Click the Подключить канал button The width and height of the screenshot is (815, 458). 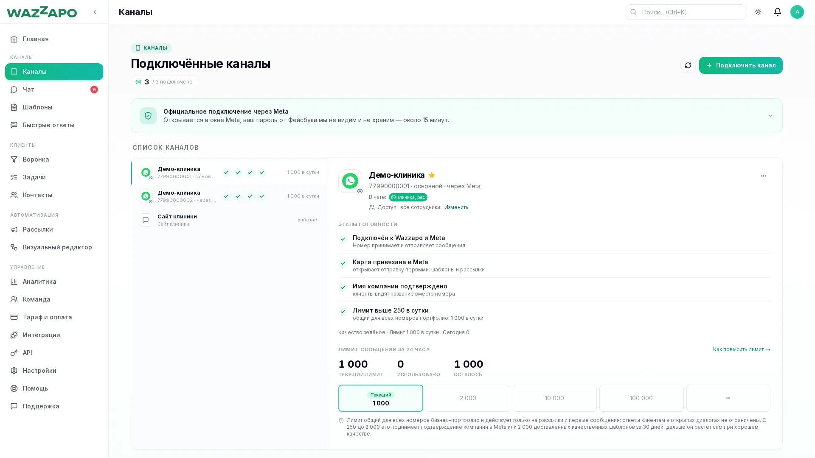(x=741, y=65)
